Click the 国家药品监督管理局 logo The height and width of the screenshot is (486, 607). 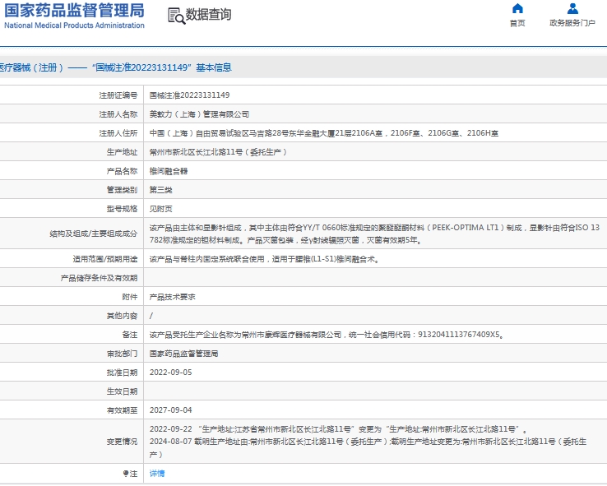[74, 10]
